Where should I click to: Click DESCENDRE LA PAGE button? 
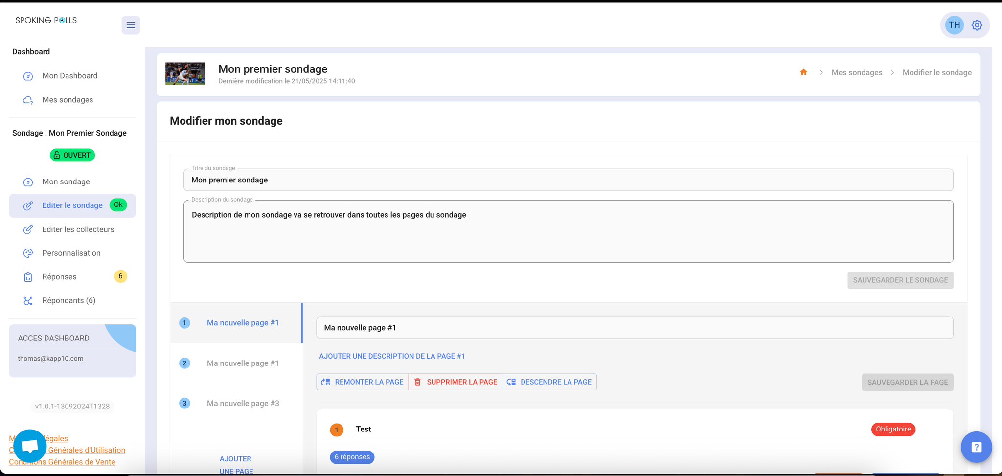(x=549, y=382)
